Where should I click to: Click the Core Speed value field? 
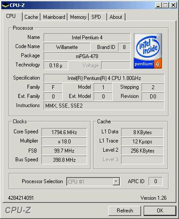[x=64, y=132]
